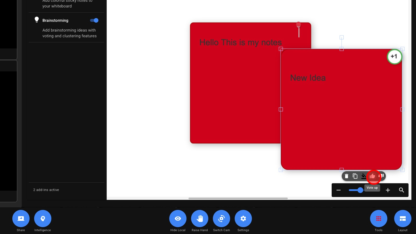Delete the selected sticky note
Image resolution: width=416 pixels, height=234 pixels.
pos(347,176)
